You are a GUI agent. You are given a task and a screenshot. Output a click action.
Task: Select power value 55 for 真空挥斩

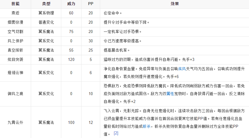pos(71,50)
